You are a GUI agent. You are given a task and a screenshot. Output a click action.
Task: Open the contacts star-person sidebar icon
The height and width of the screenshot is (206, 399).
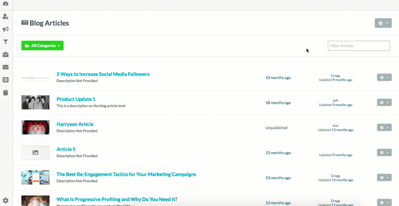click(x=5, y=16)
